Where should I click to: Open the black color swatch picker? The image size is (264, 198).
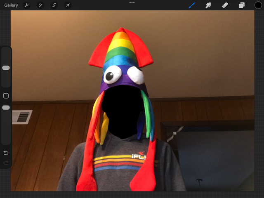[258, 5]
